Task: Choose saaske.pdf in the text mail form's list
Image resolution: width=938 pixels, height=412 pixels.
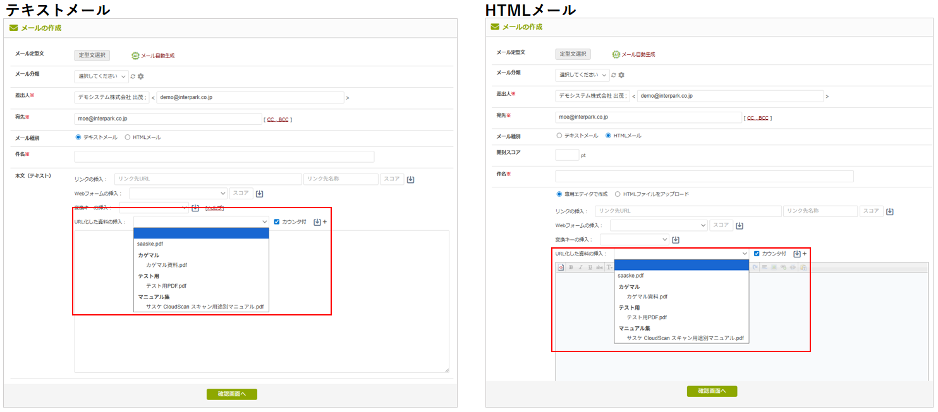Action: (x=150, y=244)
